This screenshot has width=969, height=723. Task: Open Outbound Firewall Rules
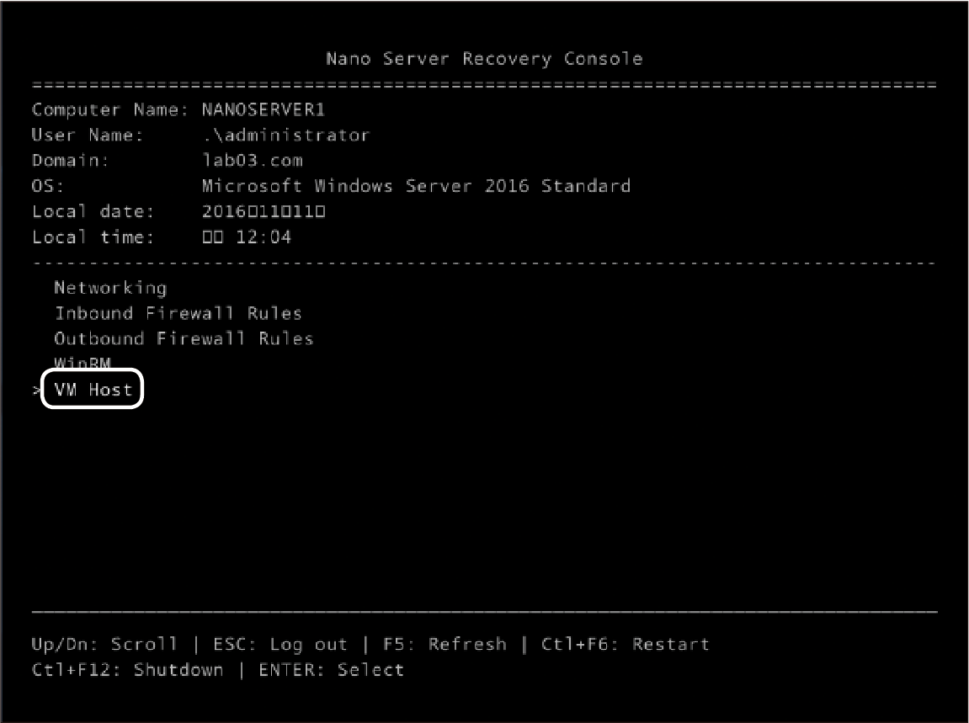184,338
